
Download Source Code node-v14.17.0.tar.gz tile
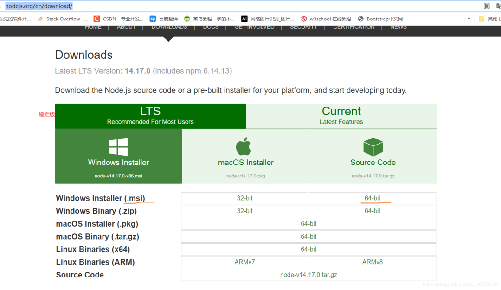pyautogui.click(x=373, y=156)
